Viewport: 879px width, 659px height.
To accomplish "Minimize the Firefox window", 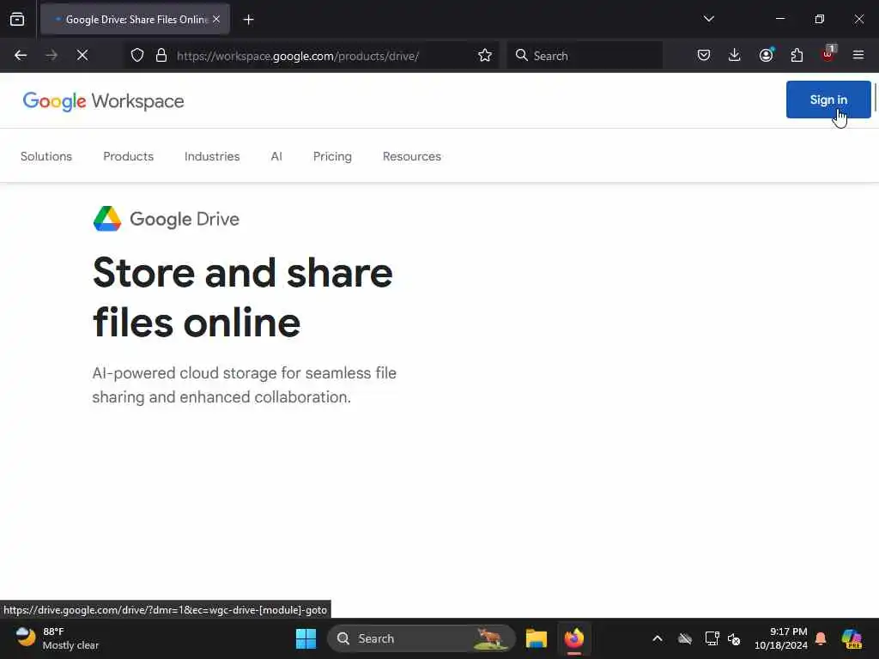I will [779, 19].
